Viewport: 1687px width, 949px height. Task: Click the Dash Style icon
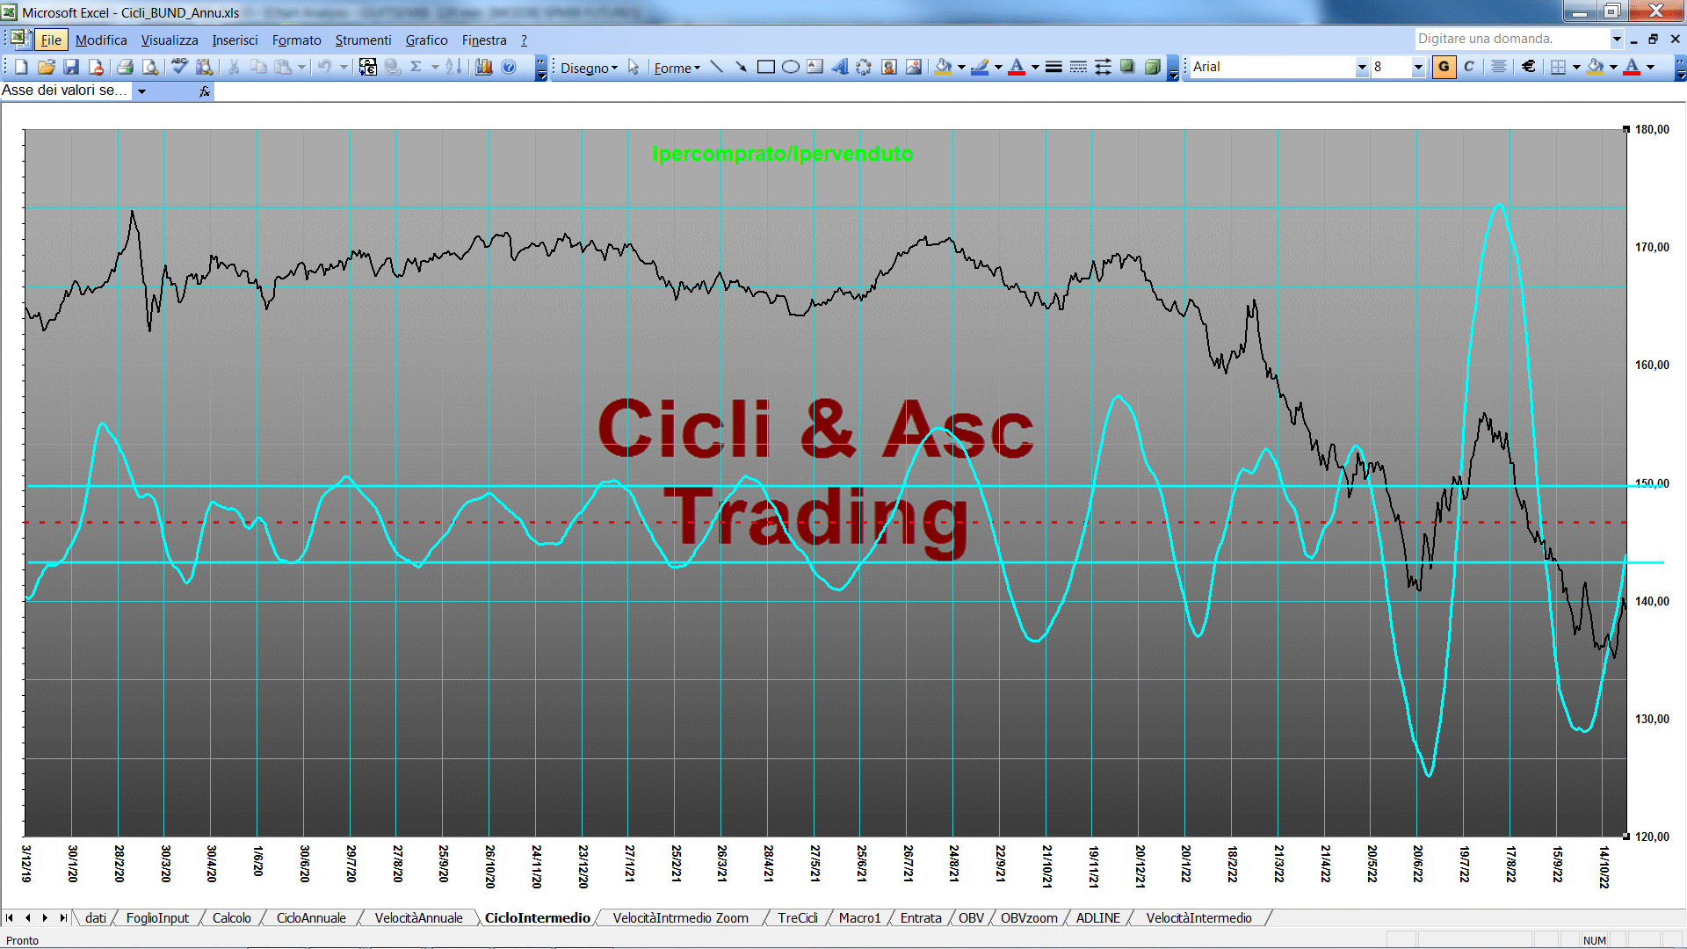1078,67
